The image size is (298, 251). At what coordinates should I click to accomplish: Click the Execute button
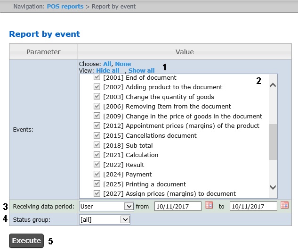26,241
